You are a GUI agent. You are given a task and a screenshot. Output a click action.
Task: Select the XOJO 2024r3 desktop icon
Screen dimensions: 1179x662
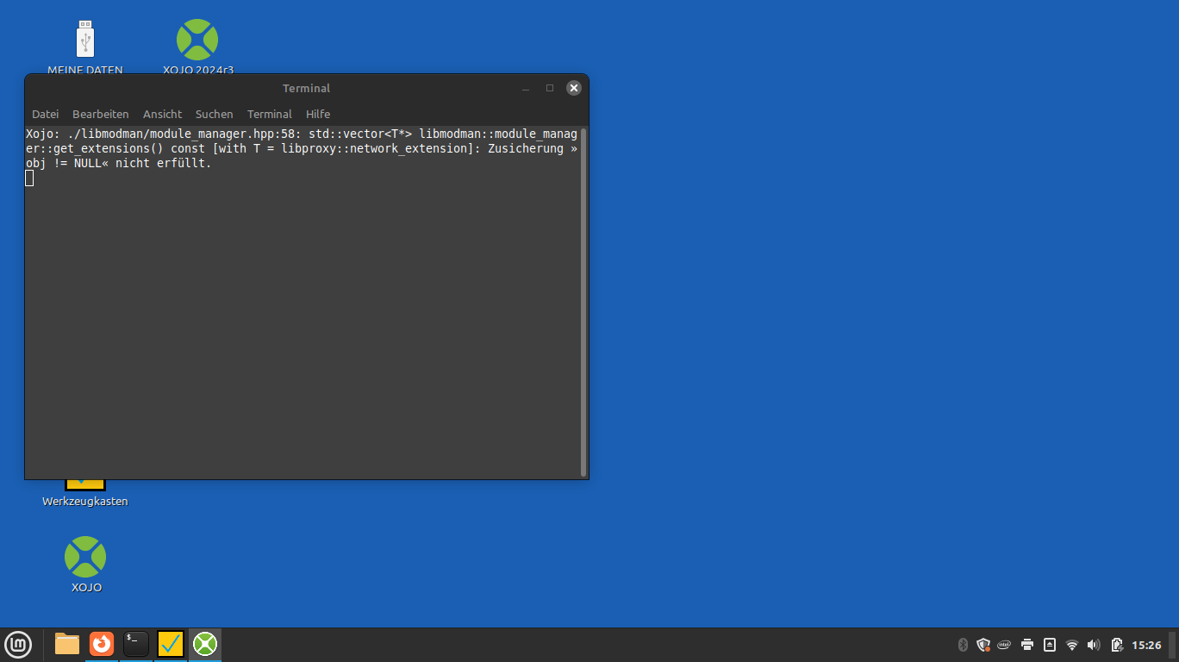click(197, 40)
